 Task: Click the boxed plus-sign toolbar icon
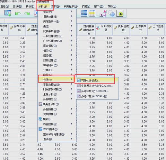point(120,13)
